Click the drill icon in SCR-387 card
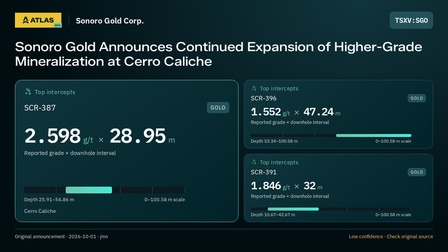 28,91
